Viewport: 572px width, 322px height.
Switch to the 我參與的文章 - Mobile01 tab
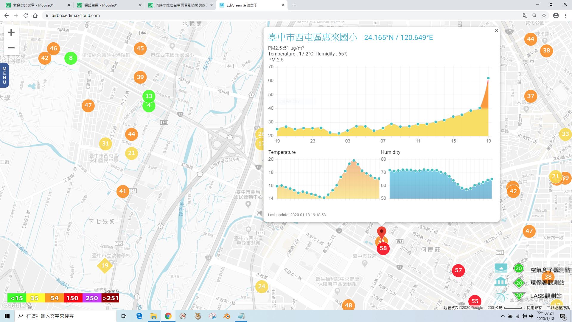(37, 5)
